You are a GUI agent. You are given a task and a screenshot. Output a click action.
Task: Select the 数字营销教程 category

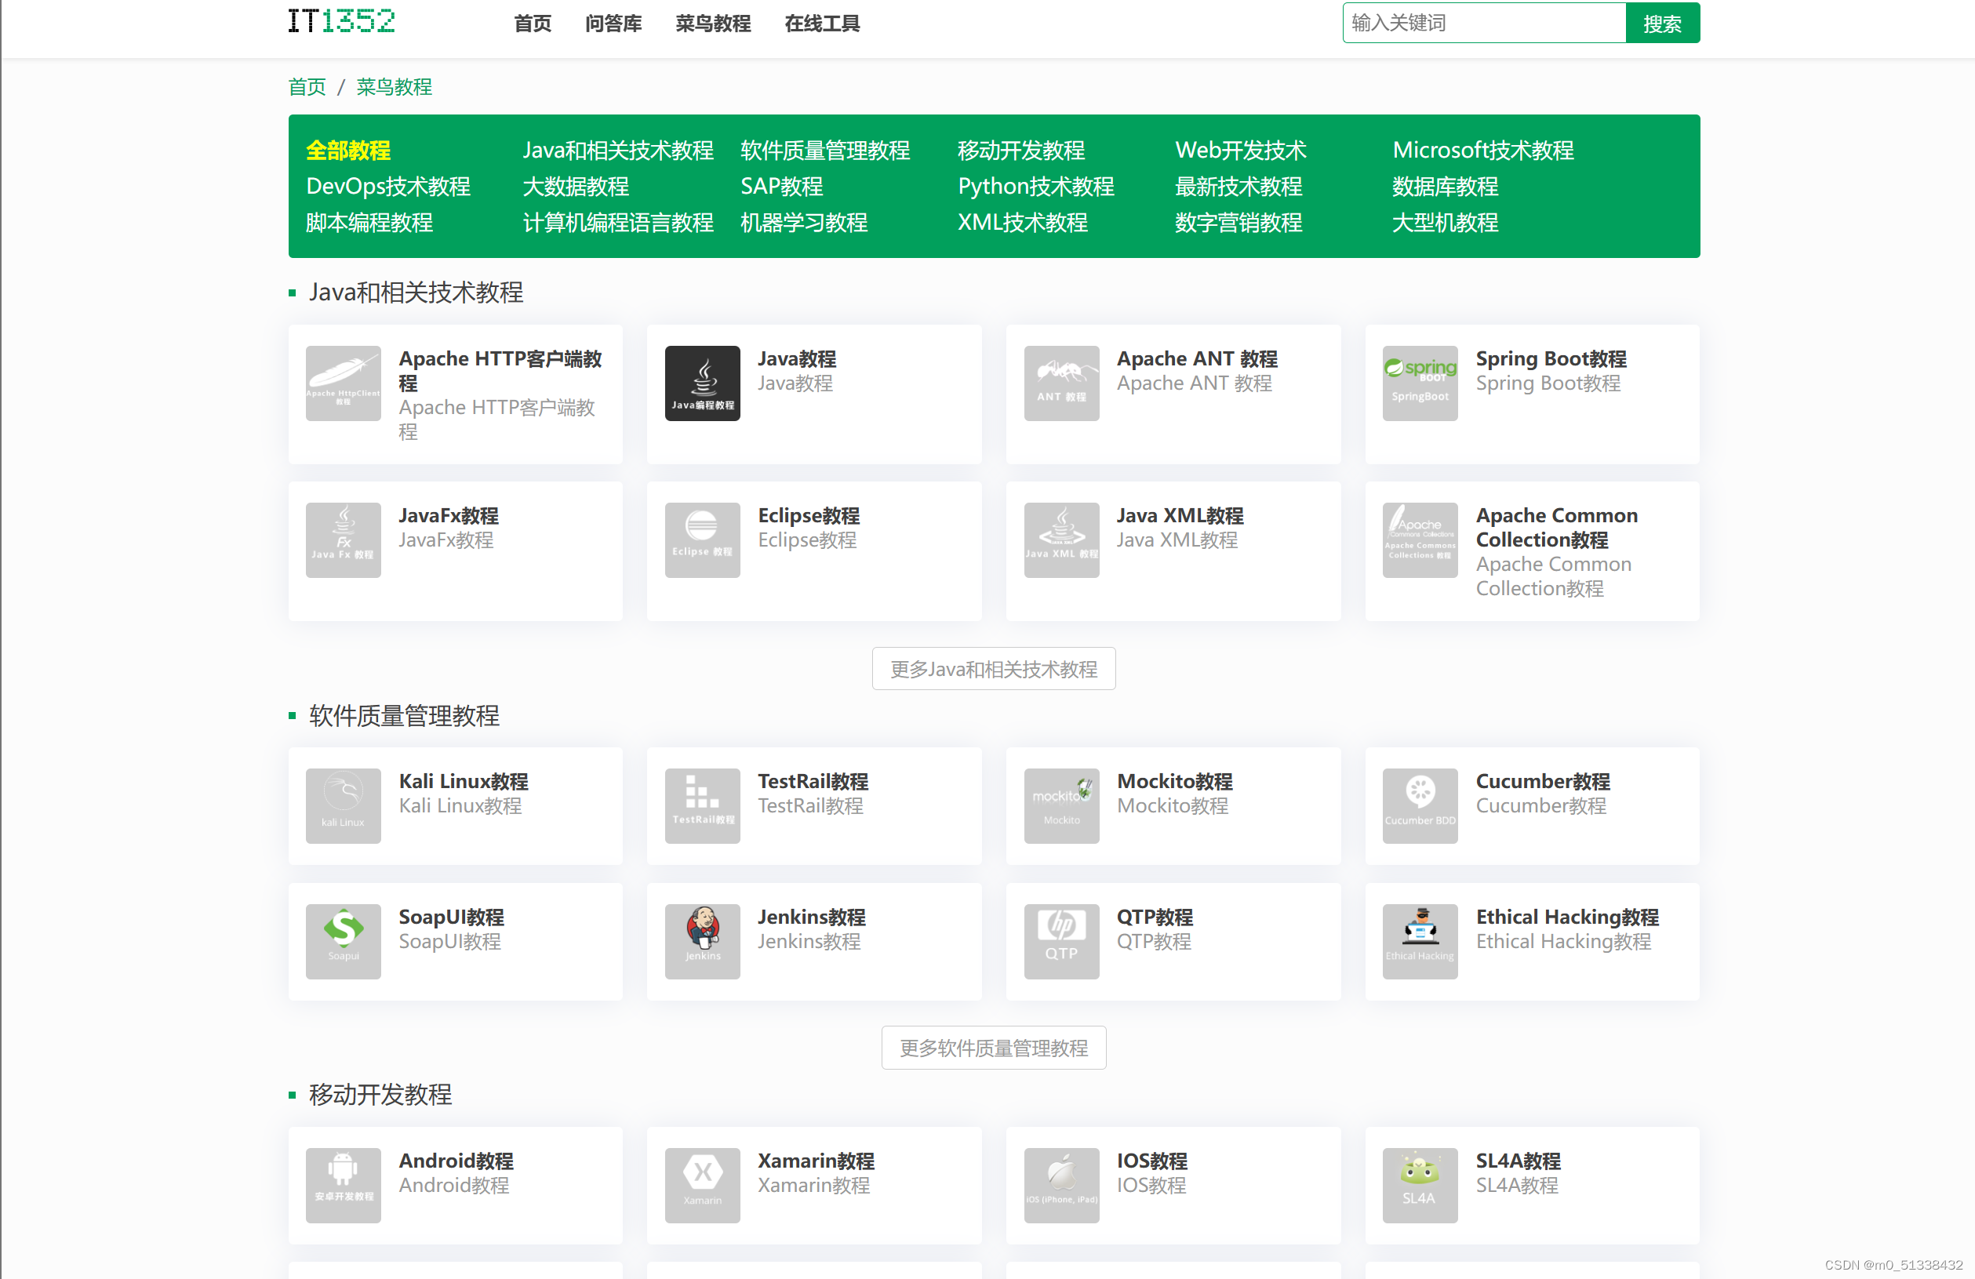[1238, 223]
